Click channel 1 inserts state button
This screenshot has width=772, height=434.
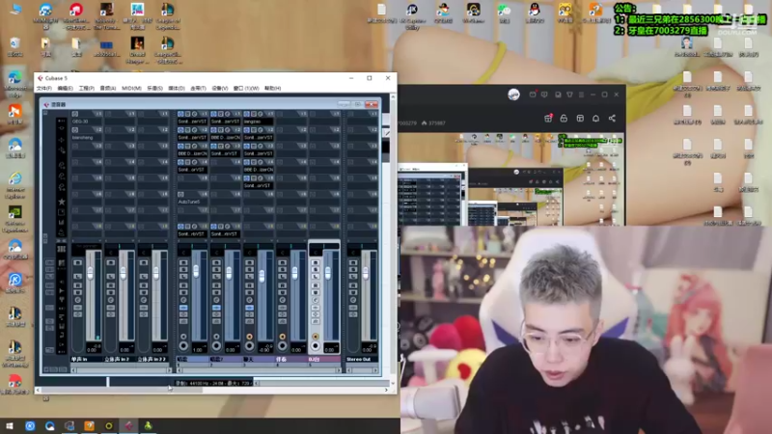point(183,308)
